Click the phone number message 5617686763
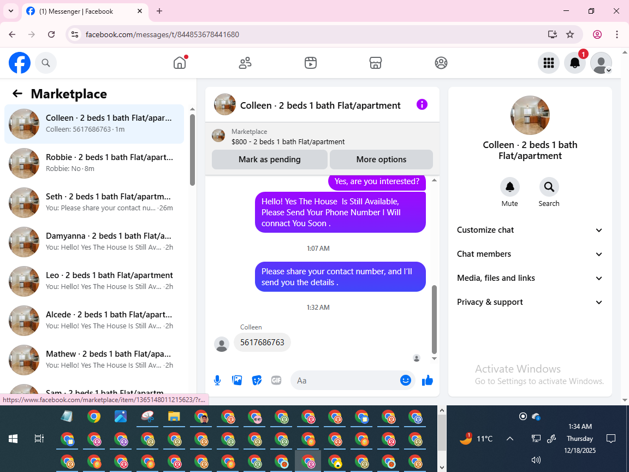 [262, 343]
